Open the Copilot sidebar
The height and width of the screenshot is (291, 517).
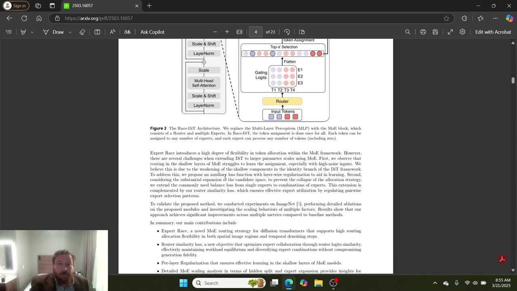[x=509, y=18]
